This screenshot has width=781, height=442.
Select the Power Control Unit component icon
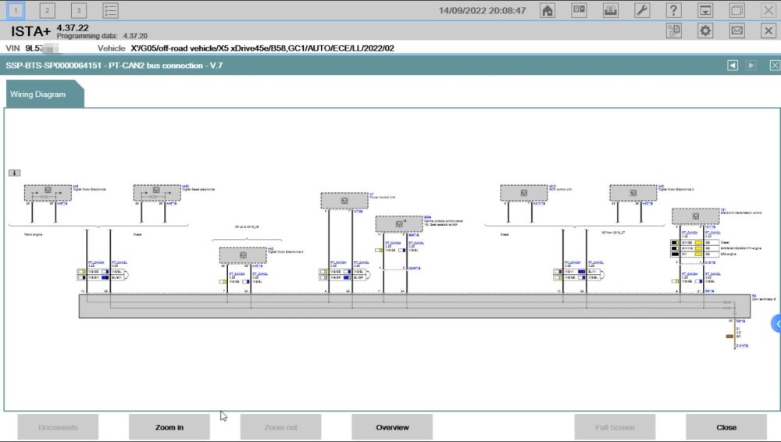344,201
